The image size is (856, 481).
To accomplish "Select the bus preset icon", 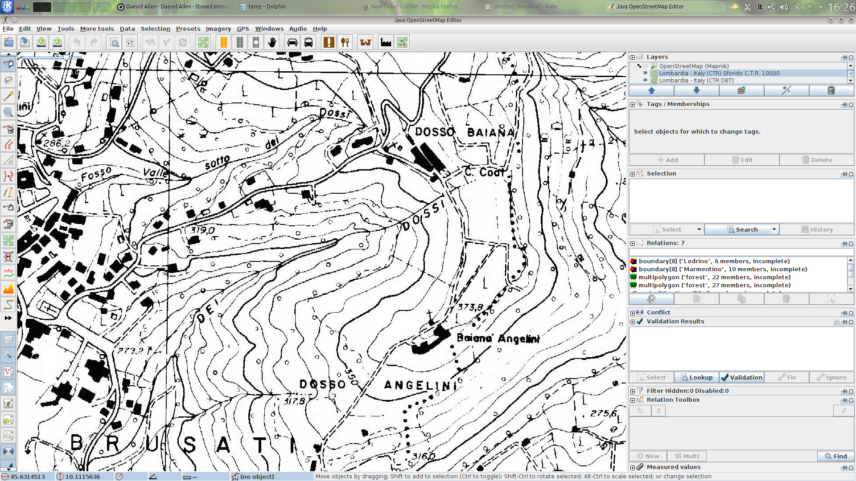I will click(x=308, y=42).
